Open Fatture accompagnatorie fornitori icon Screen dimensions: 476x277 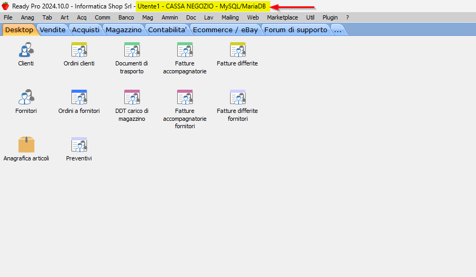[x=185, y=97]
